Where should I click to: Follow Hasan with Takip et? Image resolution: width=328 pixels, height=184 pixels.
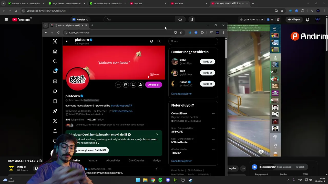pos(207,84)
